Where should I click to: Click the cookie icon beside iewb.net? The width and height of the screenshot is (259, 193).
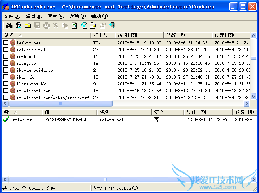point(13,56)
